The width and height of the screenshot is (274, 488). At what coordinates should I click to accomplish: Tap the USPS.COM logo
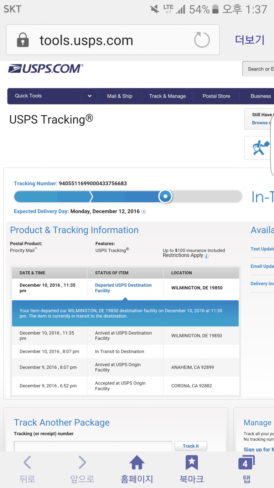(x=46, y=69)
